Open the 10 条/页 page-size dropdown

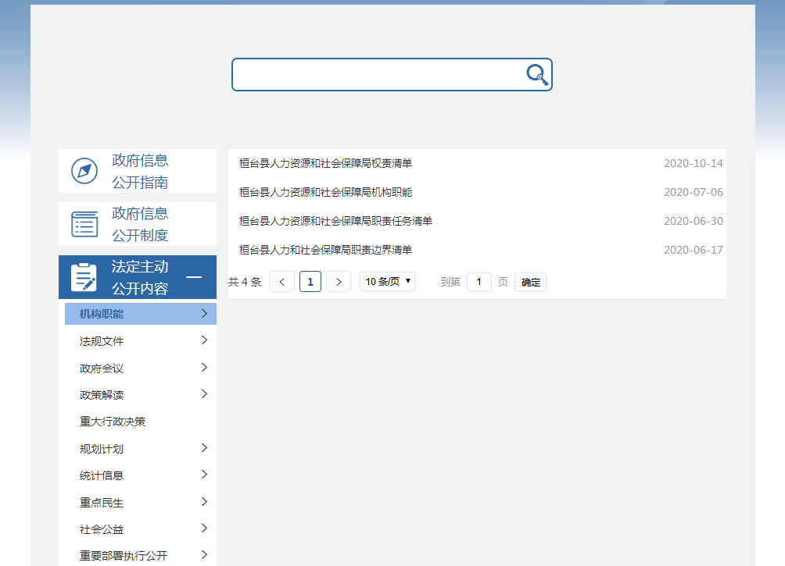tap(388, 282)
